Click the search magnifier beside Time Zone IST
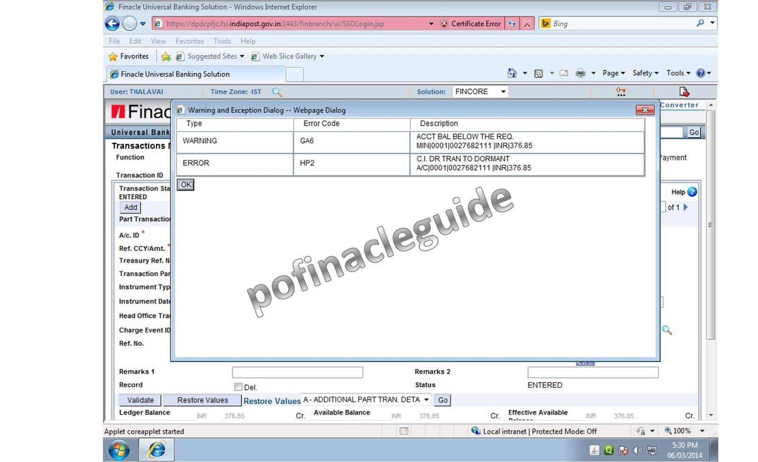 [x=277, y=92]
